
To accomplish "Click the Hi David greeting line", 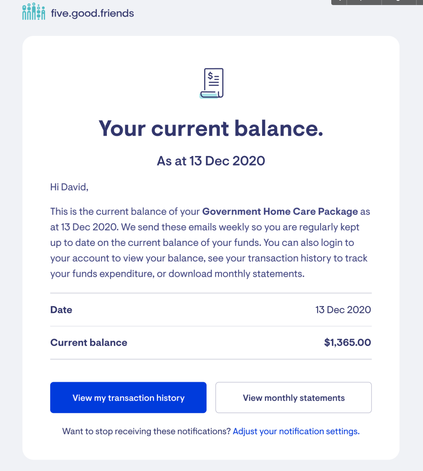I will [x=69, y=187].
